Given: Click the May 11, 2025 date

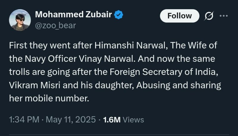Looking at the screenshot, I should [71, 119].
